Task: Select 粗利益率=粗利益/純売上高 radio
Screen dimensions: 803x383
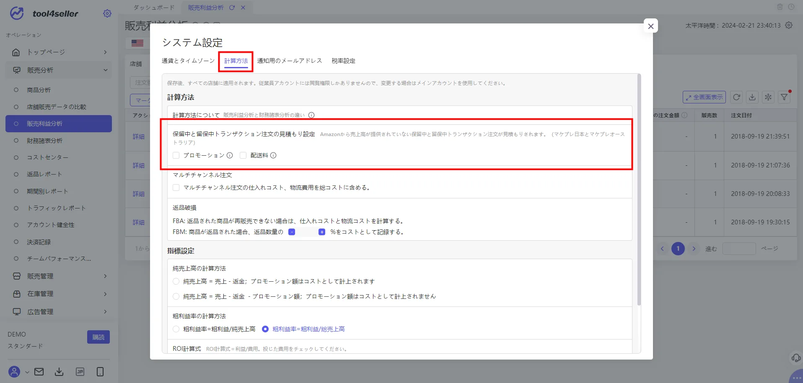Action: click(176, 329)
